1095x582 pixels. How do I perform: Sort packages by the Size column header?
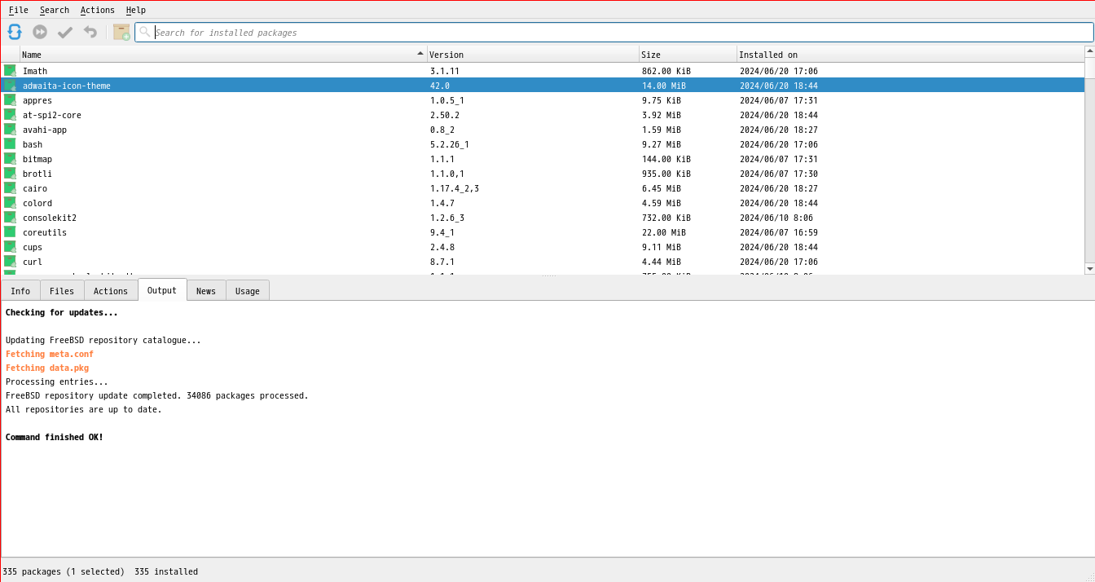coord(688,55)
